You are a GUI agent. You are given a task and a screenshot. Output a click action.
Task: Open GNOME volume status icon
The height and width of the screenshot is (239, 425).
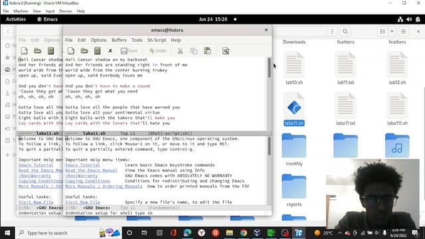coord(409,19)
